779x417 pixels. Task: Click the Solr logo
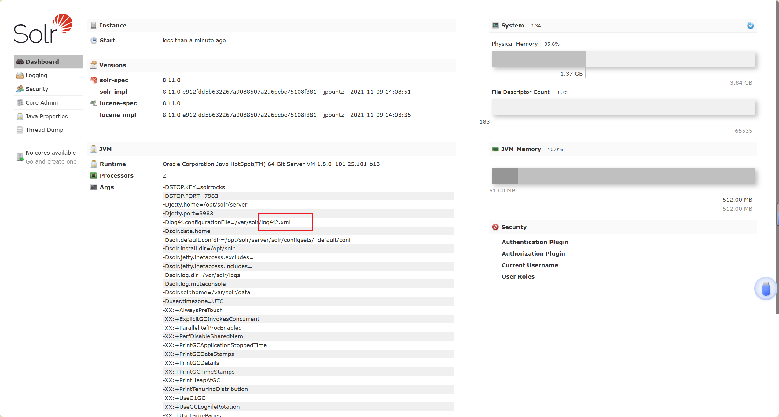pos(43,29)
